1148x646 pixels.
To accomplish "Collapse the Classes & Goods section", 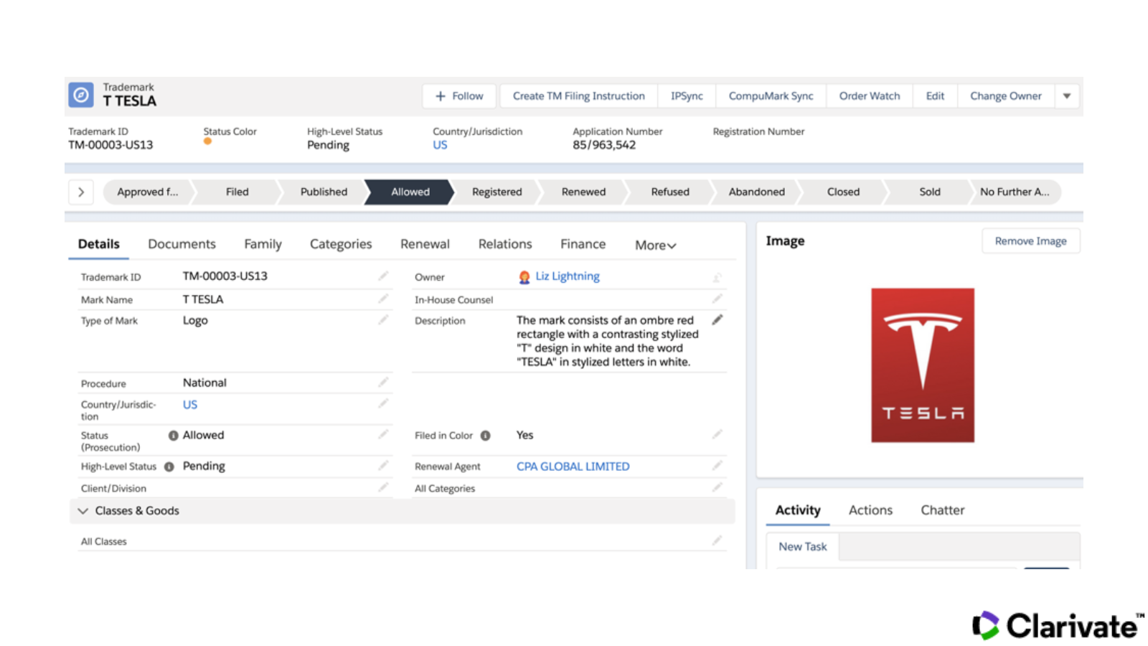I will (x=83, y=510).
